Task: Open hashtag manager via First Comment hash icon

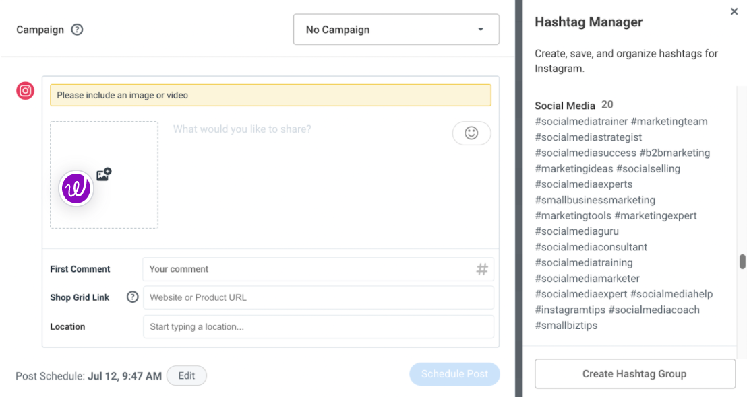Action: pos(482,269)
